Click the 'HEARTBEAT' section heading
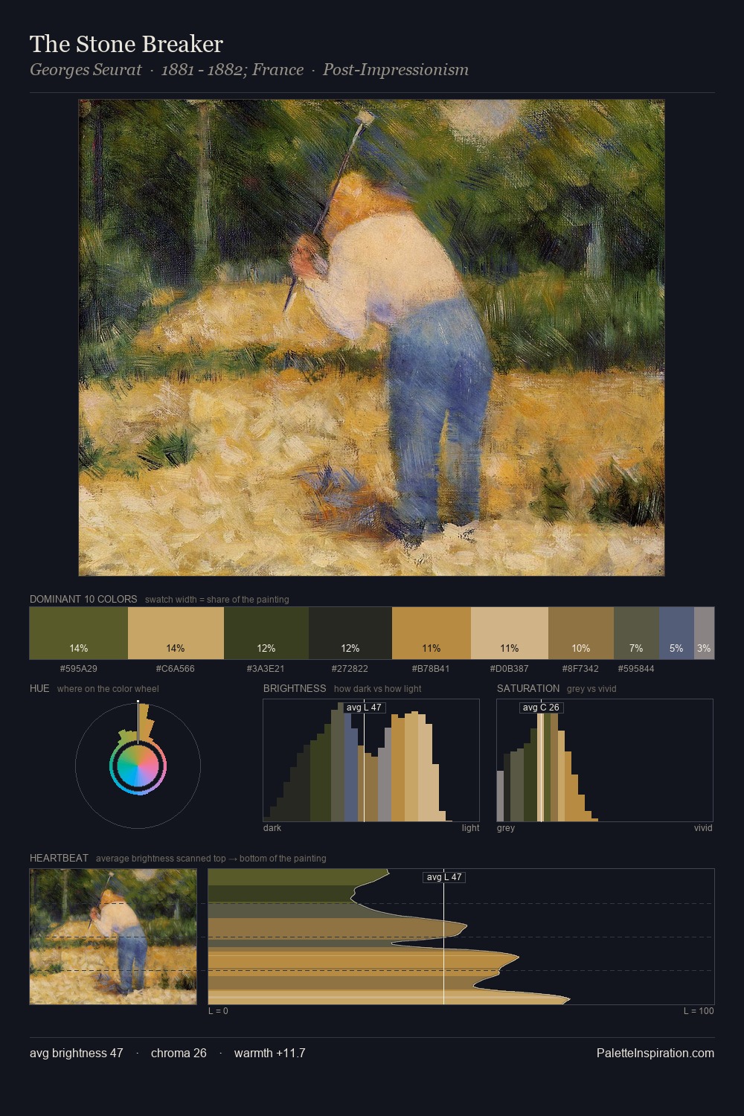The image size is (744, 1116). pyautogui.click(x=59, y=858)
